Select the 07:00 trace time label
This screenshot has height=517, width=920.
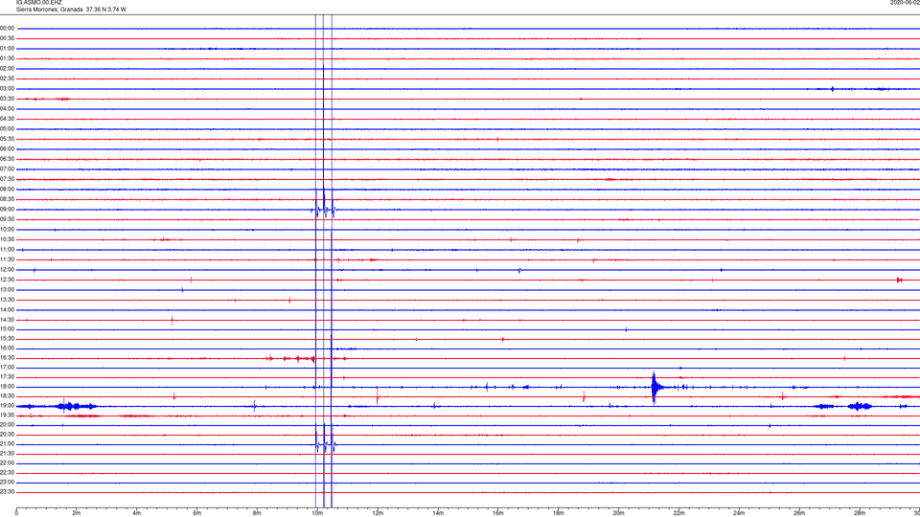tap(7, 169)
